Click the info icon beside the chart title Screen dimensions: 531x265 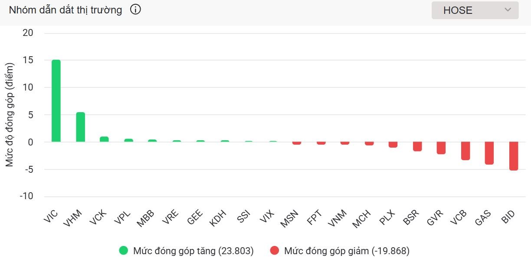[x=135, y=10]
